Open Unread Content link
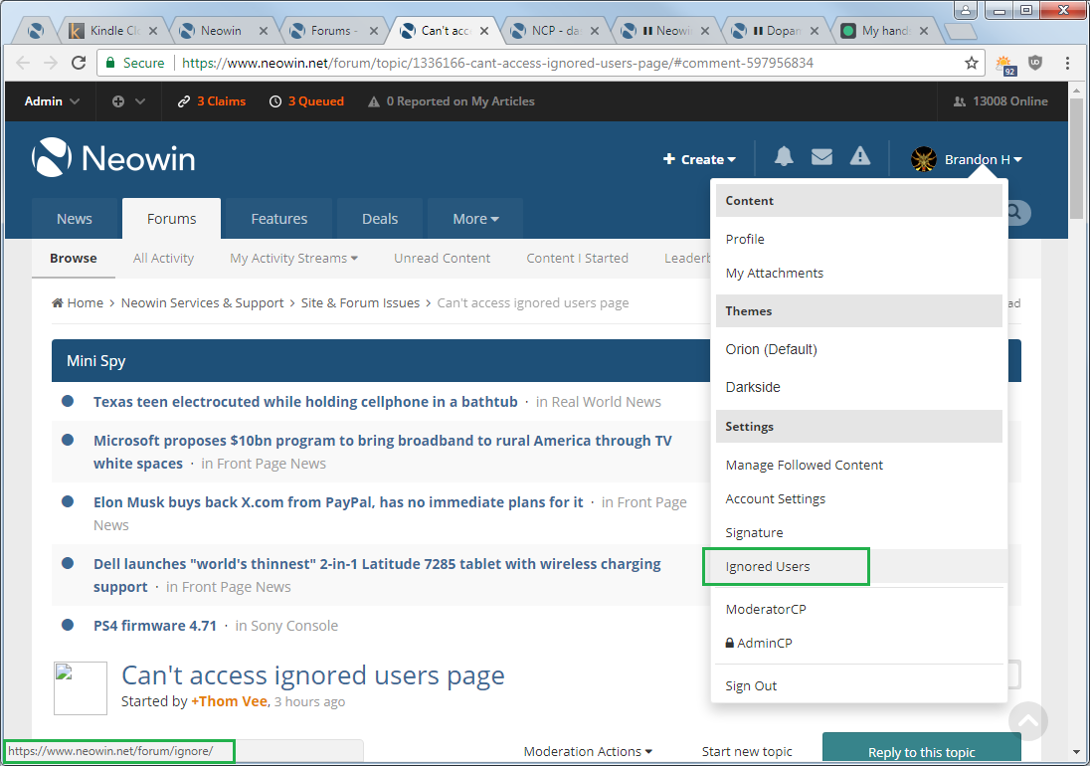The height and width of the screenshot is (766, 1090). 443,258
